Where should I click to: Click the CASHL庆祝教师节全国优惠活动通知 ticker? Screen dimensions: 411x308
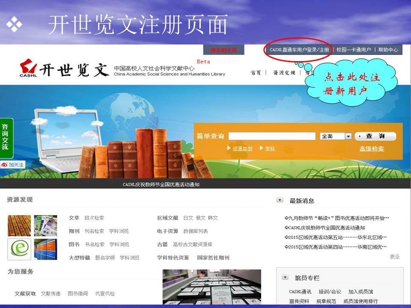161,185
